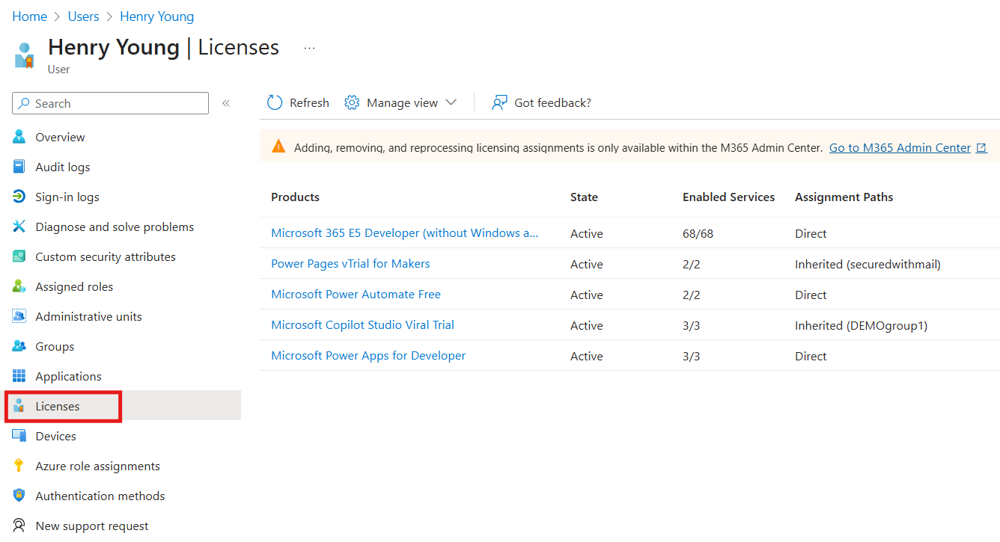Click the Applications grid icon

pos(19,376)
